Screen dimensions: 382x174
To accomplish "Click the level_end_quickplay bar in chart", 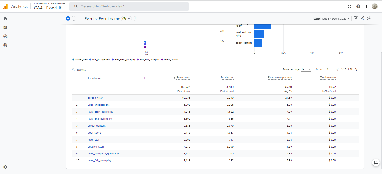I will tap(259, 34).
